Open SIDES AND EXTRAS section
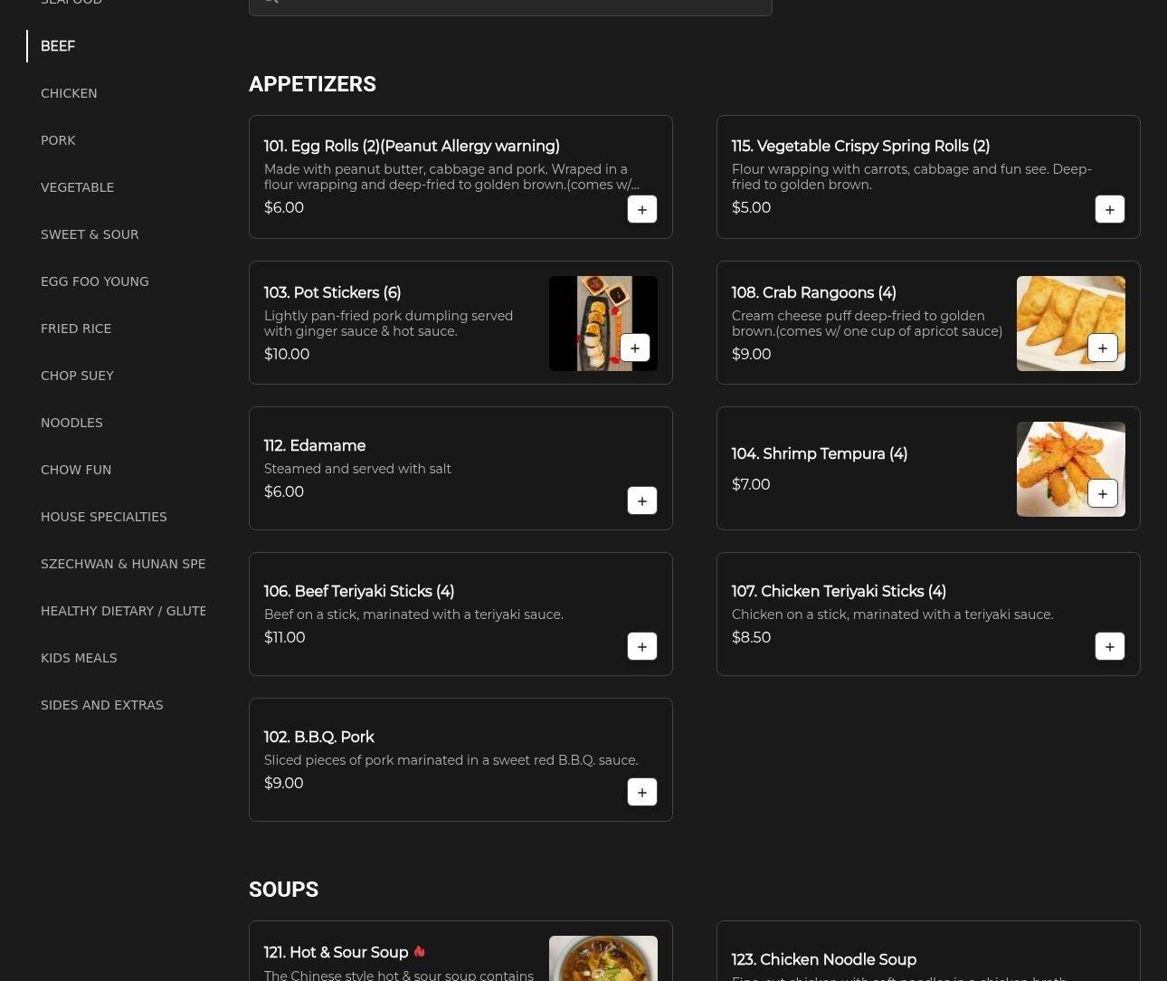This screenshot has height=981, width=1167. (x=101, y=705)
